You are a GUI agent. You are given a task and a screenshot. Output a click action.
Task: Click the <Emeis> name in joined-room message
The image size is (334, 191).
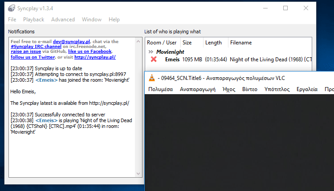pyautogui.click(x=46, y=80)
